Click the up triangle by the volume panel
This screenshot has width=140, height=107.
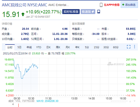pos(130,101)
